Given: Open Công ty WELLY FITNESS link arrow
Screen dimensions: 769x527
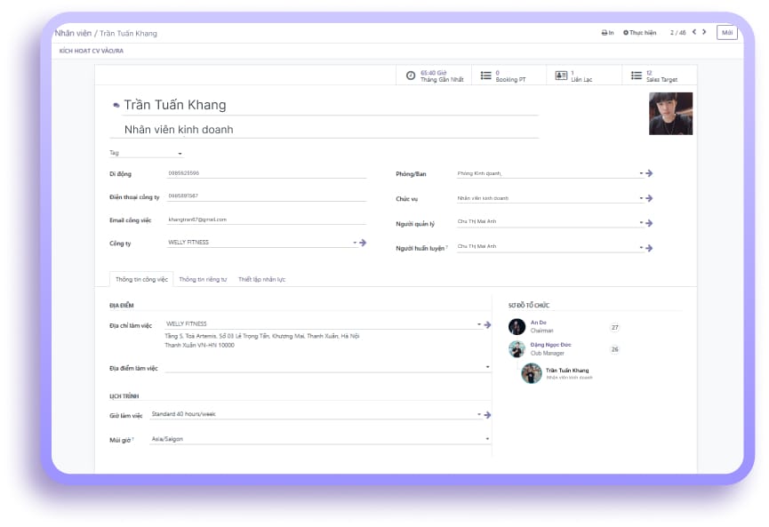Looking at the screenshot, I should (x=363, y=242).
